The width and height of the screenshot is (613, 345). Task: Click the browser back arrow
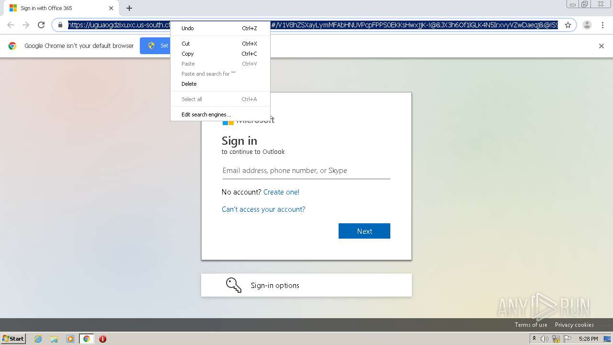(x=11, y=25)
